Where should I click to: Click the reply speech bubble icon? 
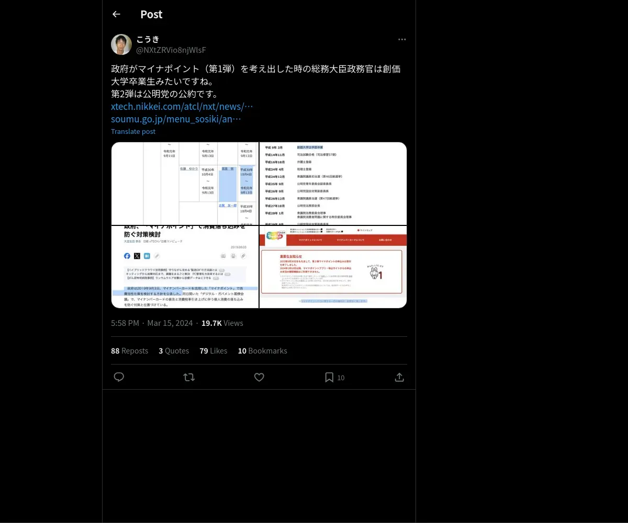pos(119,377)
